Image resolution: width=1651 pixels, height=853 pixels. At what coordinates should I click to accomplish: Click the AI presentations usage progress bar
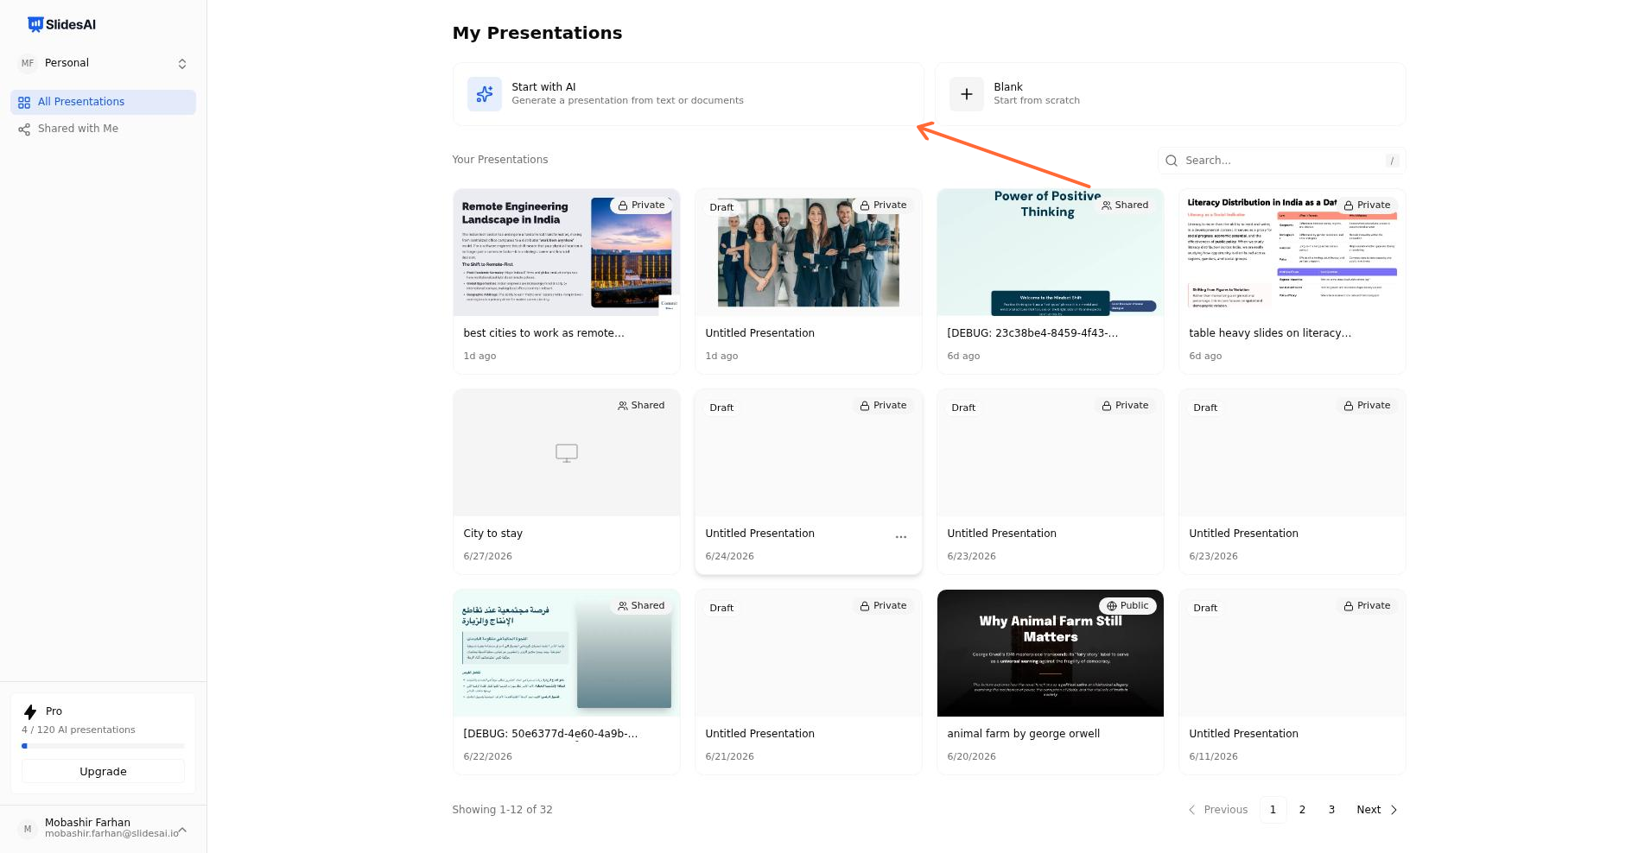[103, 746]
